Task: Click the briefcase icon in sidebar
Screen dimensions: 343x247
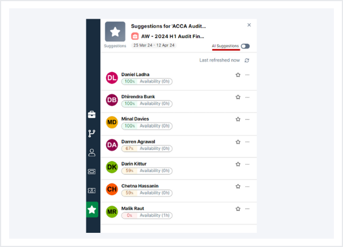Action: (x=91, y=115)
